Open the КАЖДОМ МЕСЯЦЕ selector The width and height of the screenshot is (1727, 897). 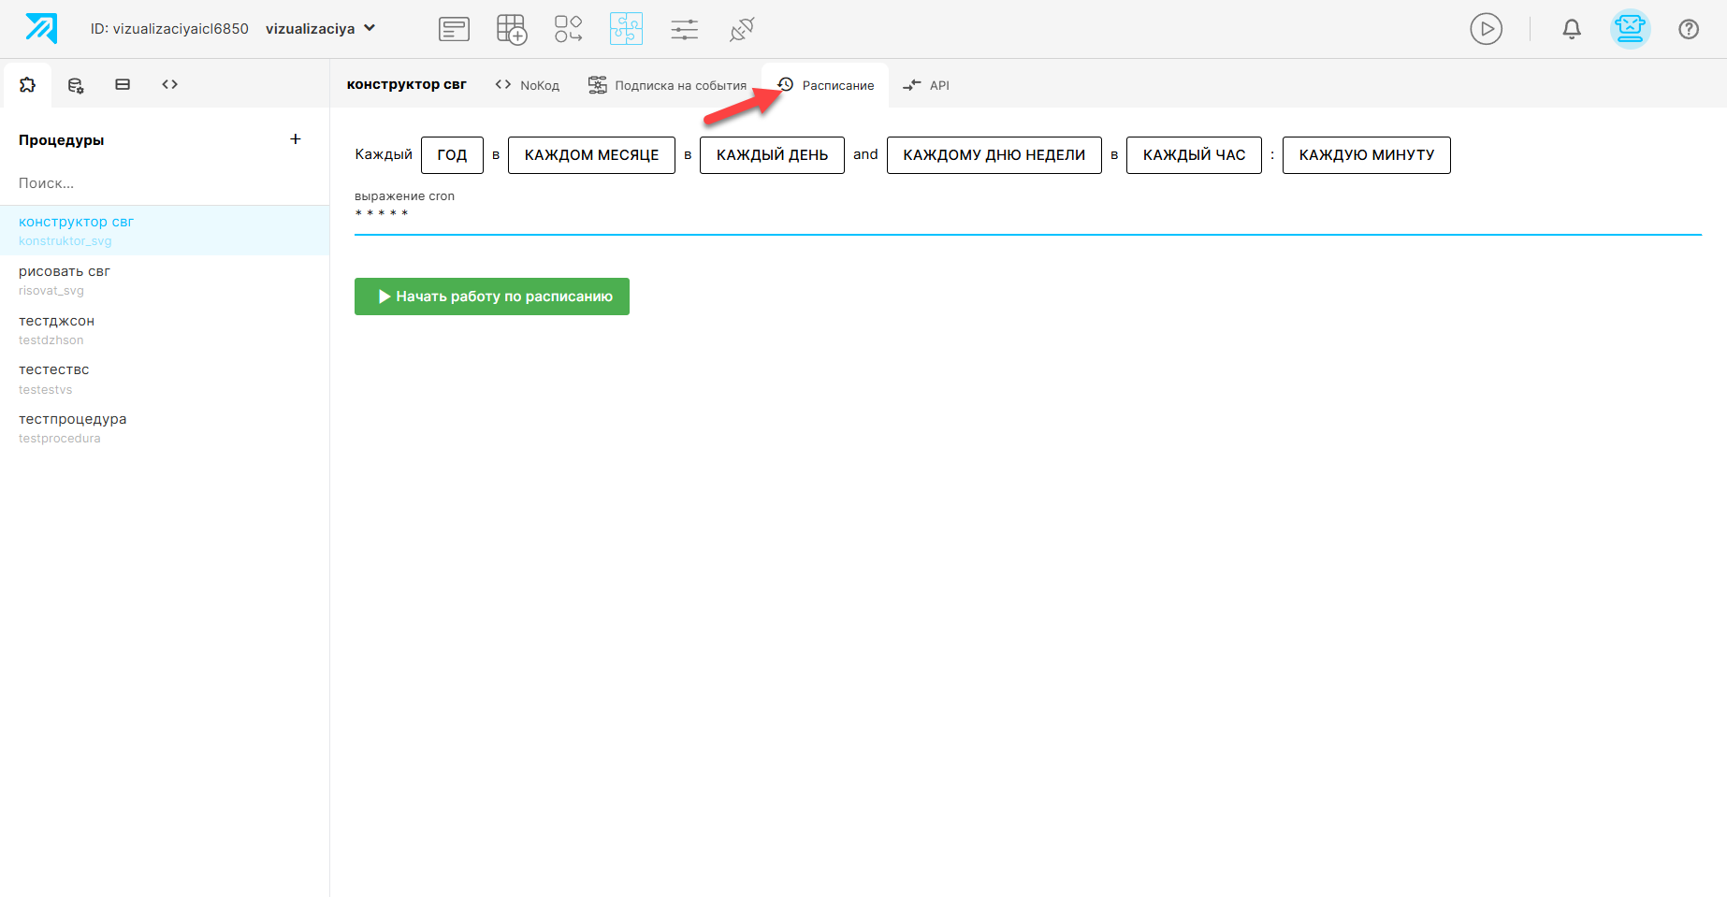point(591,155)
